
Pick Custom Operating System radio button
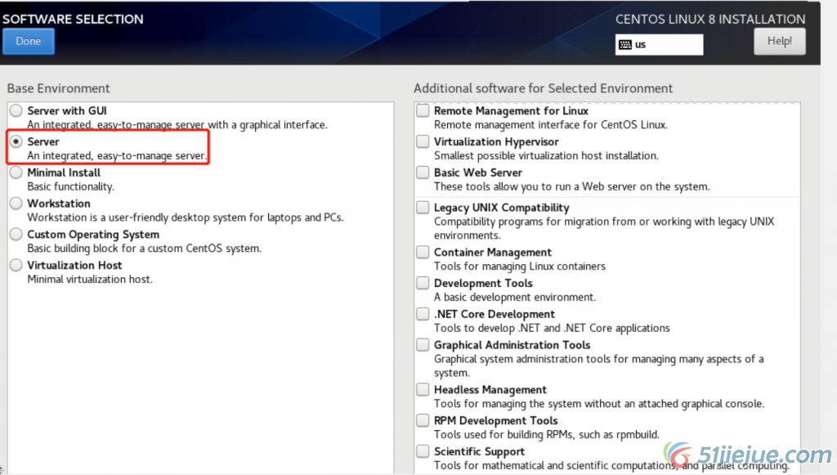(16, 235)
